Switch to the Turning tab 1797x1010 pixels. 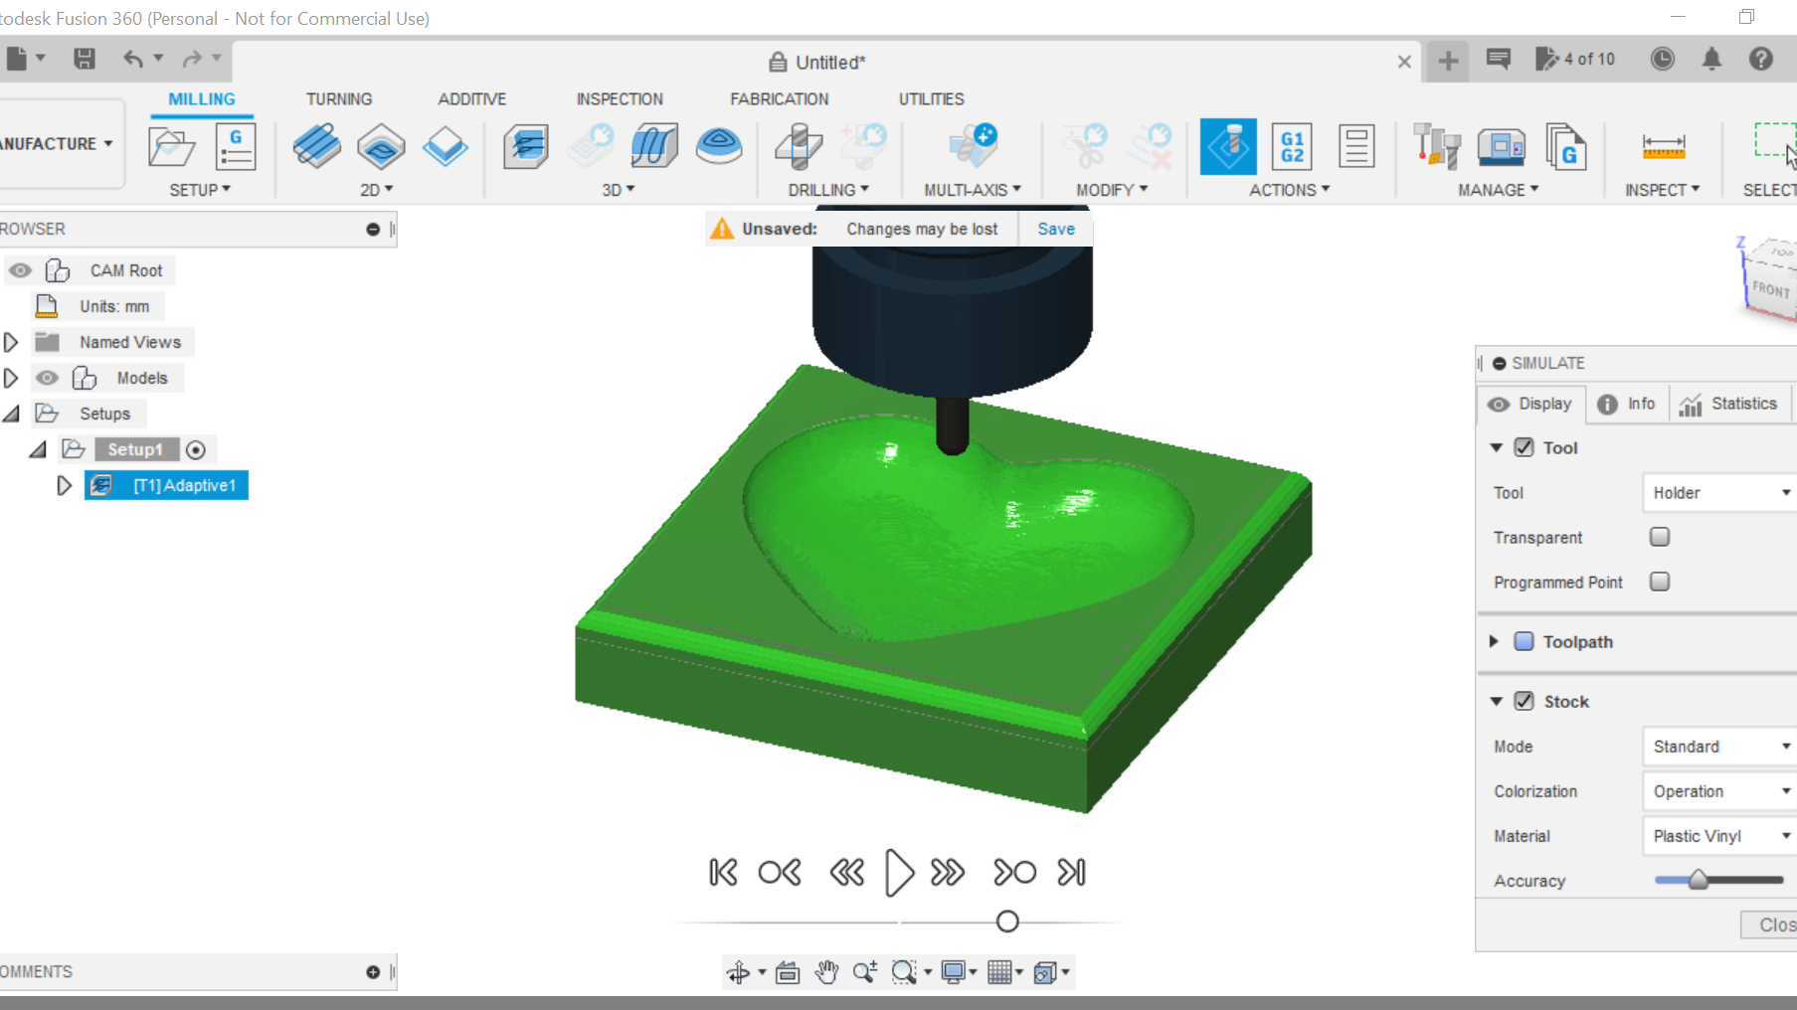[339, 99]
